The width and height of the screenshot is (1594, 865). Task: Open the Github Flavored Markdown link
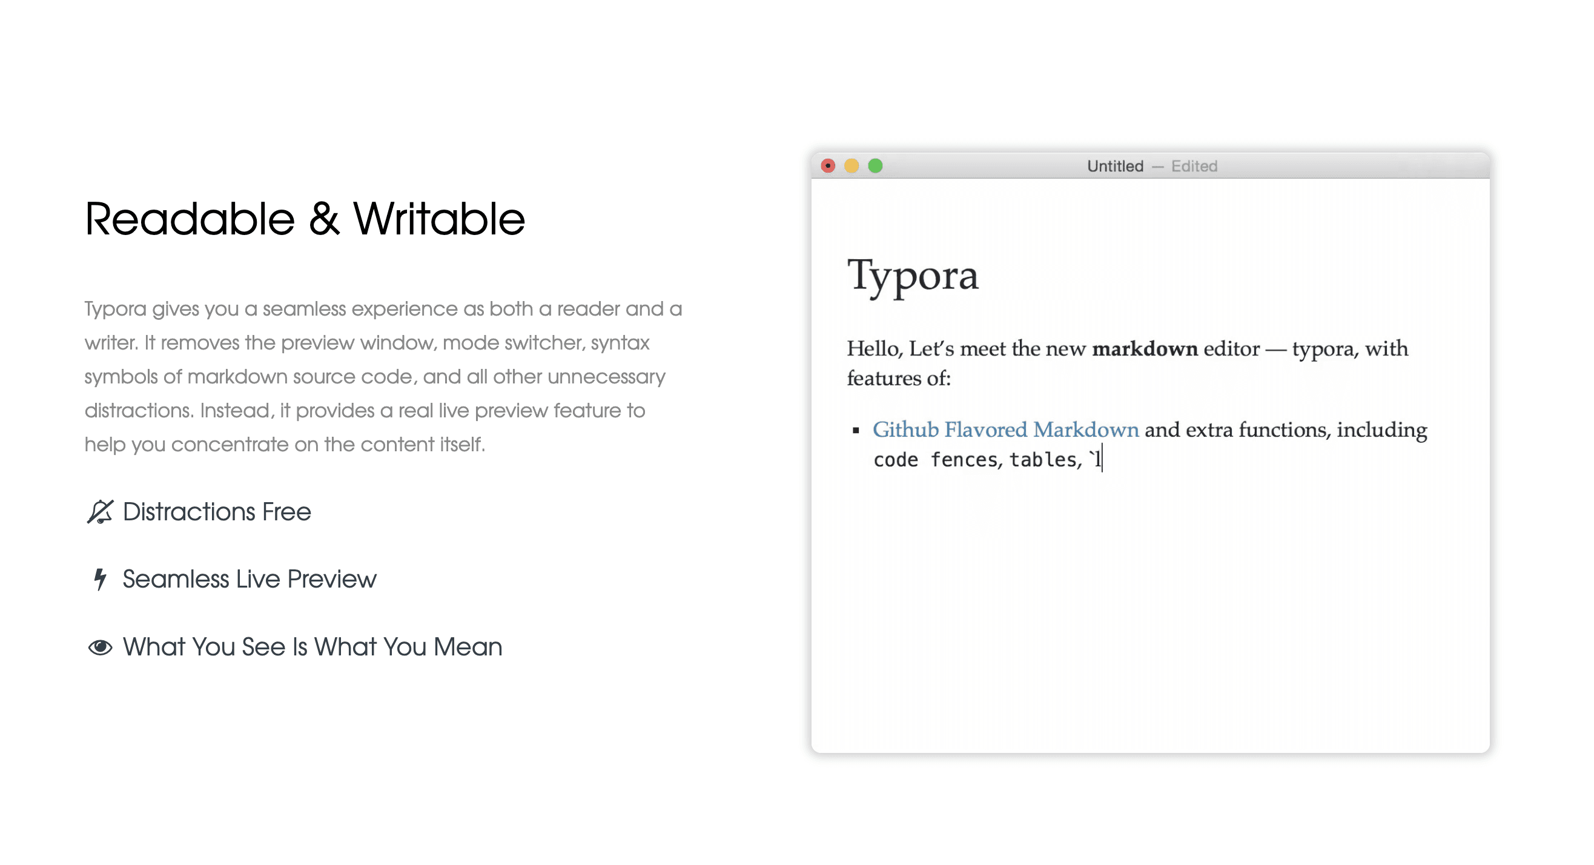pyautogui.click(x=1006, y=429)
